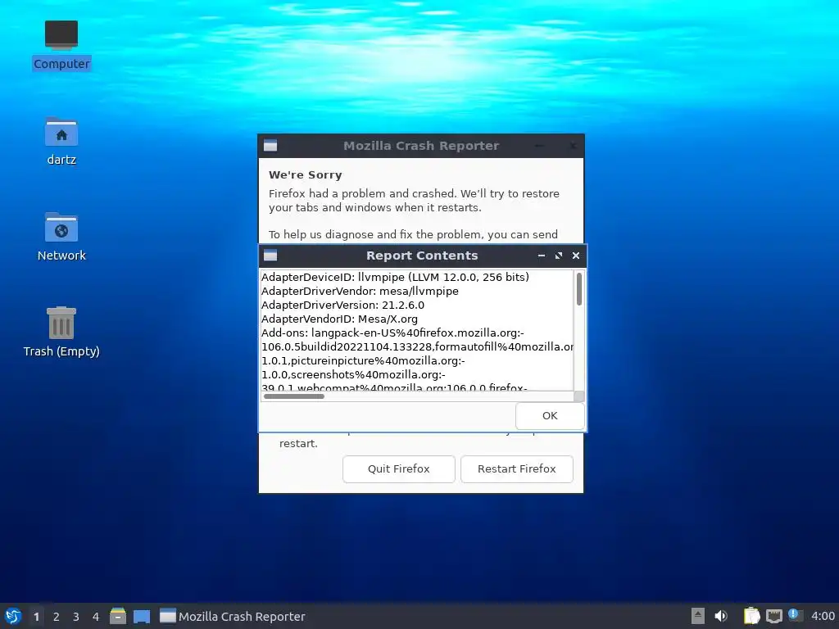Select the Mozilla Crash Reporter taskbar entry
Screen dimensions: 839x629
tap(232, 616)
